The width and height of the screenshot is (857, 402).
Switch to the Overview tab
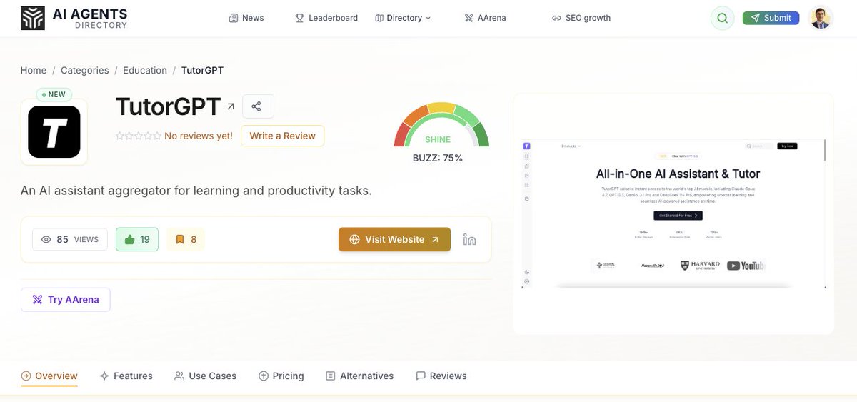[x=49, y=376]
